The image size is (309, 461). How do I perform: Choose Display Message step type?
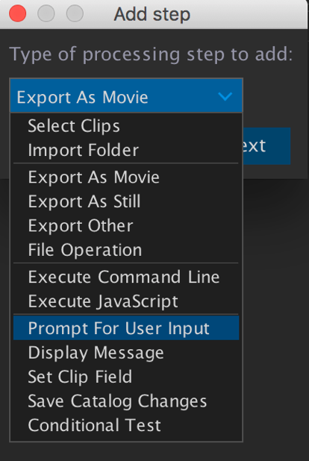pyautogui.click(x=126, y=353)
